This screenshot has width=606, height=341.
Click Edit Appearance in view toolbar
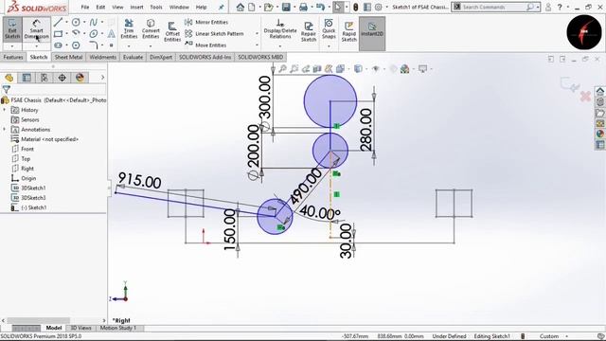pos(394,69)
